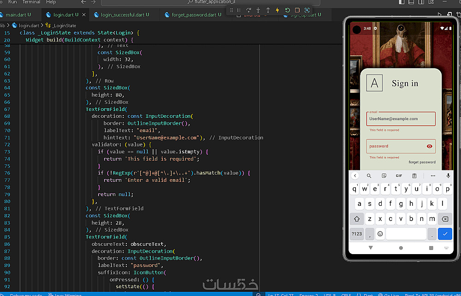Switch to the main.dart tab

pos(15,15)
